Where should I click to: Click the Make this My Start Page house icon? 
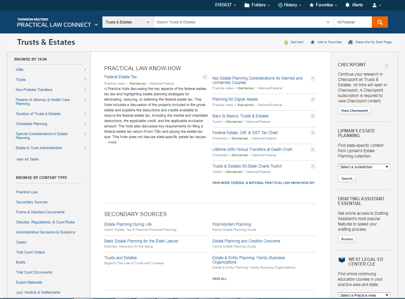point(350,42)
